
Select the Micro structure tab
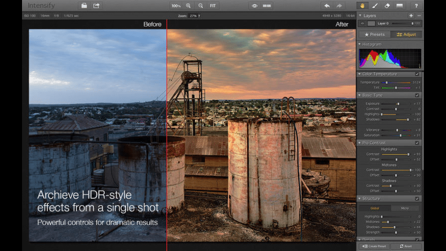pos(405,208)
